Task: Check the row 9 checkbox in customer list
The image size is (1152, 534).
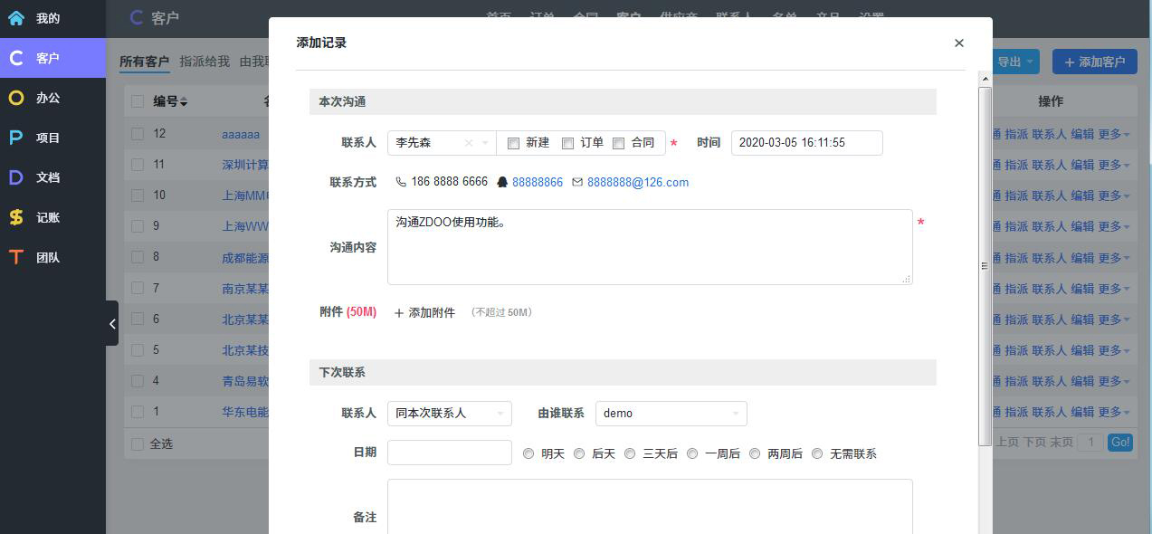Action: click(x=138, y=225)
